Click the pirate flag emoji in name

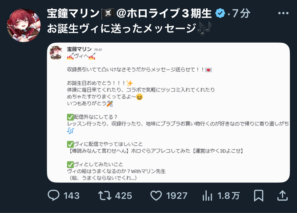point(108,13)
